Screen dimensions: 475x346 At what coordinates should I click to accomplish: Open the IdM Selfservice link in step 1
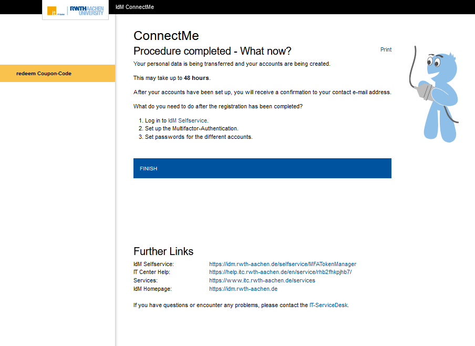click(x=188, y=120)
